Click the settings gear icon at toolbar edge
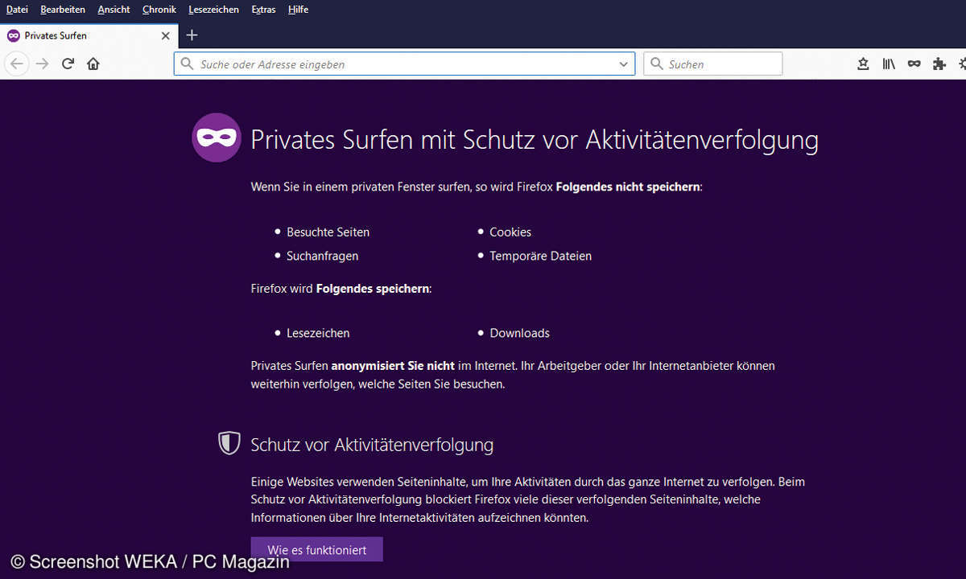Viewport: 966px width, 579px height. pos(962,64)
